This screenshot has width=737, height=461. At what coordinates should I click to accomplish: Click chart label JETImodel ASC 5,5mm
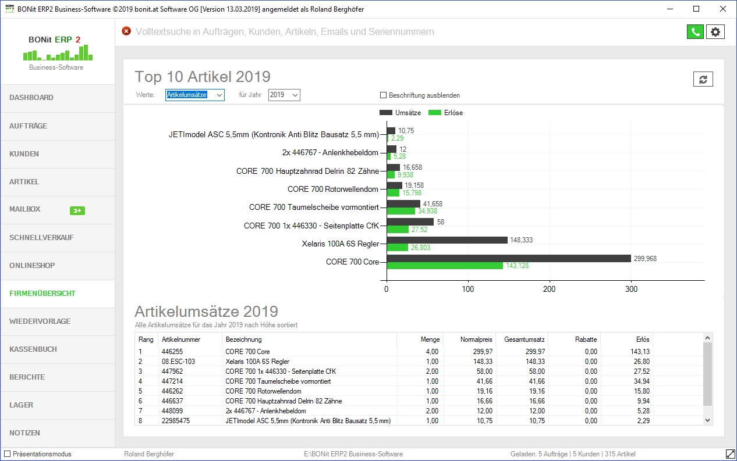(274, 135)
